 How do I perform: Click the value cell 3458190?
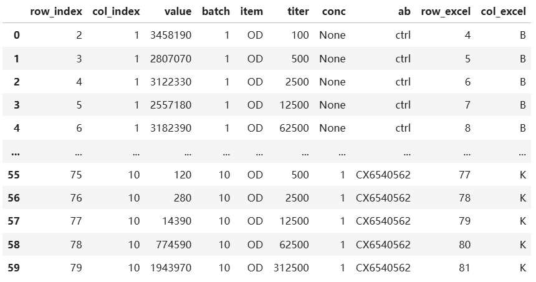[x=171, y=35]
